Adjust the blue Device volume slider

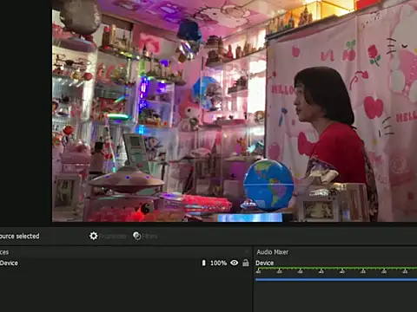click(x=336, y=279)
